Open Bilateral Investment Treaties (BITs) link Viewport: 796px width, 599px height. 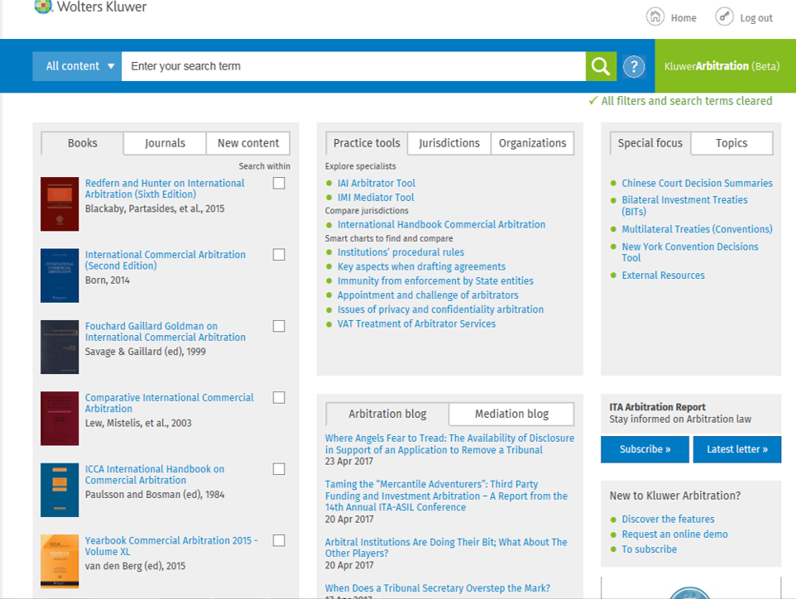pos(684,205)
